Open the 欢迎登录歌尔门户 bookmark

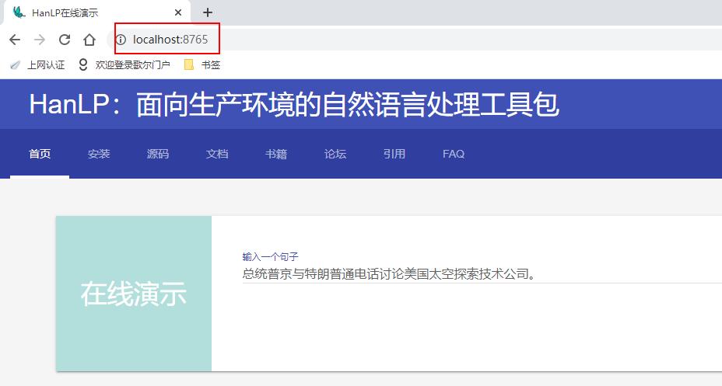pyautogui.click(x=124, y=64)
